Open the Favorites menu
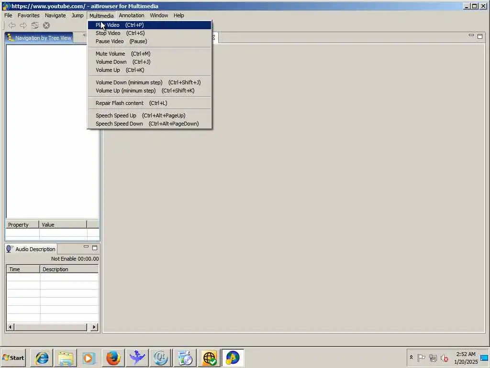This screenshot has height=368, width=490. coord(28,15)
